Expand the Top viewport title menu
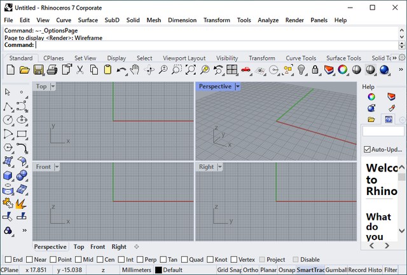Viewport: 407px width, 275px height. 53,86
